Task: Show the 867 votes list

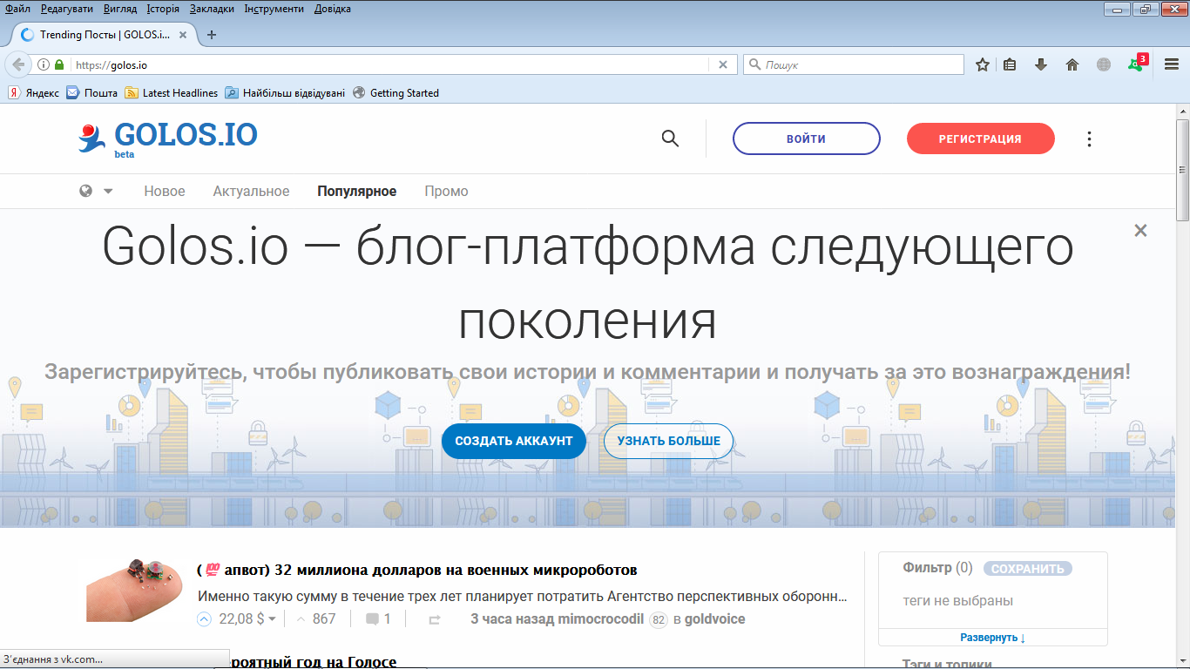Action: click(x=324, y=619)
